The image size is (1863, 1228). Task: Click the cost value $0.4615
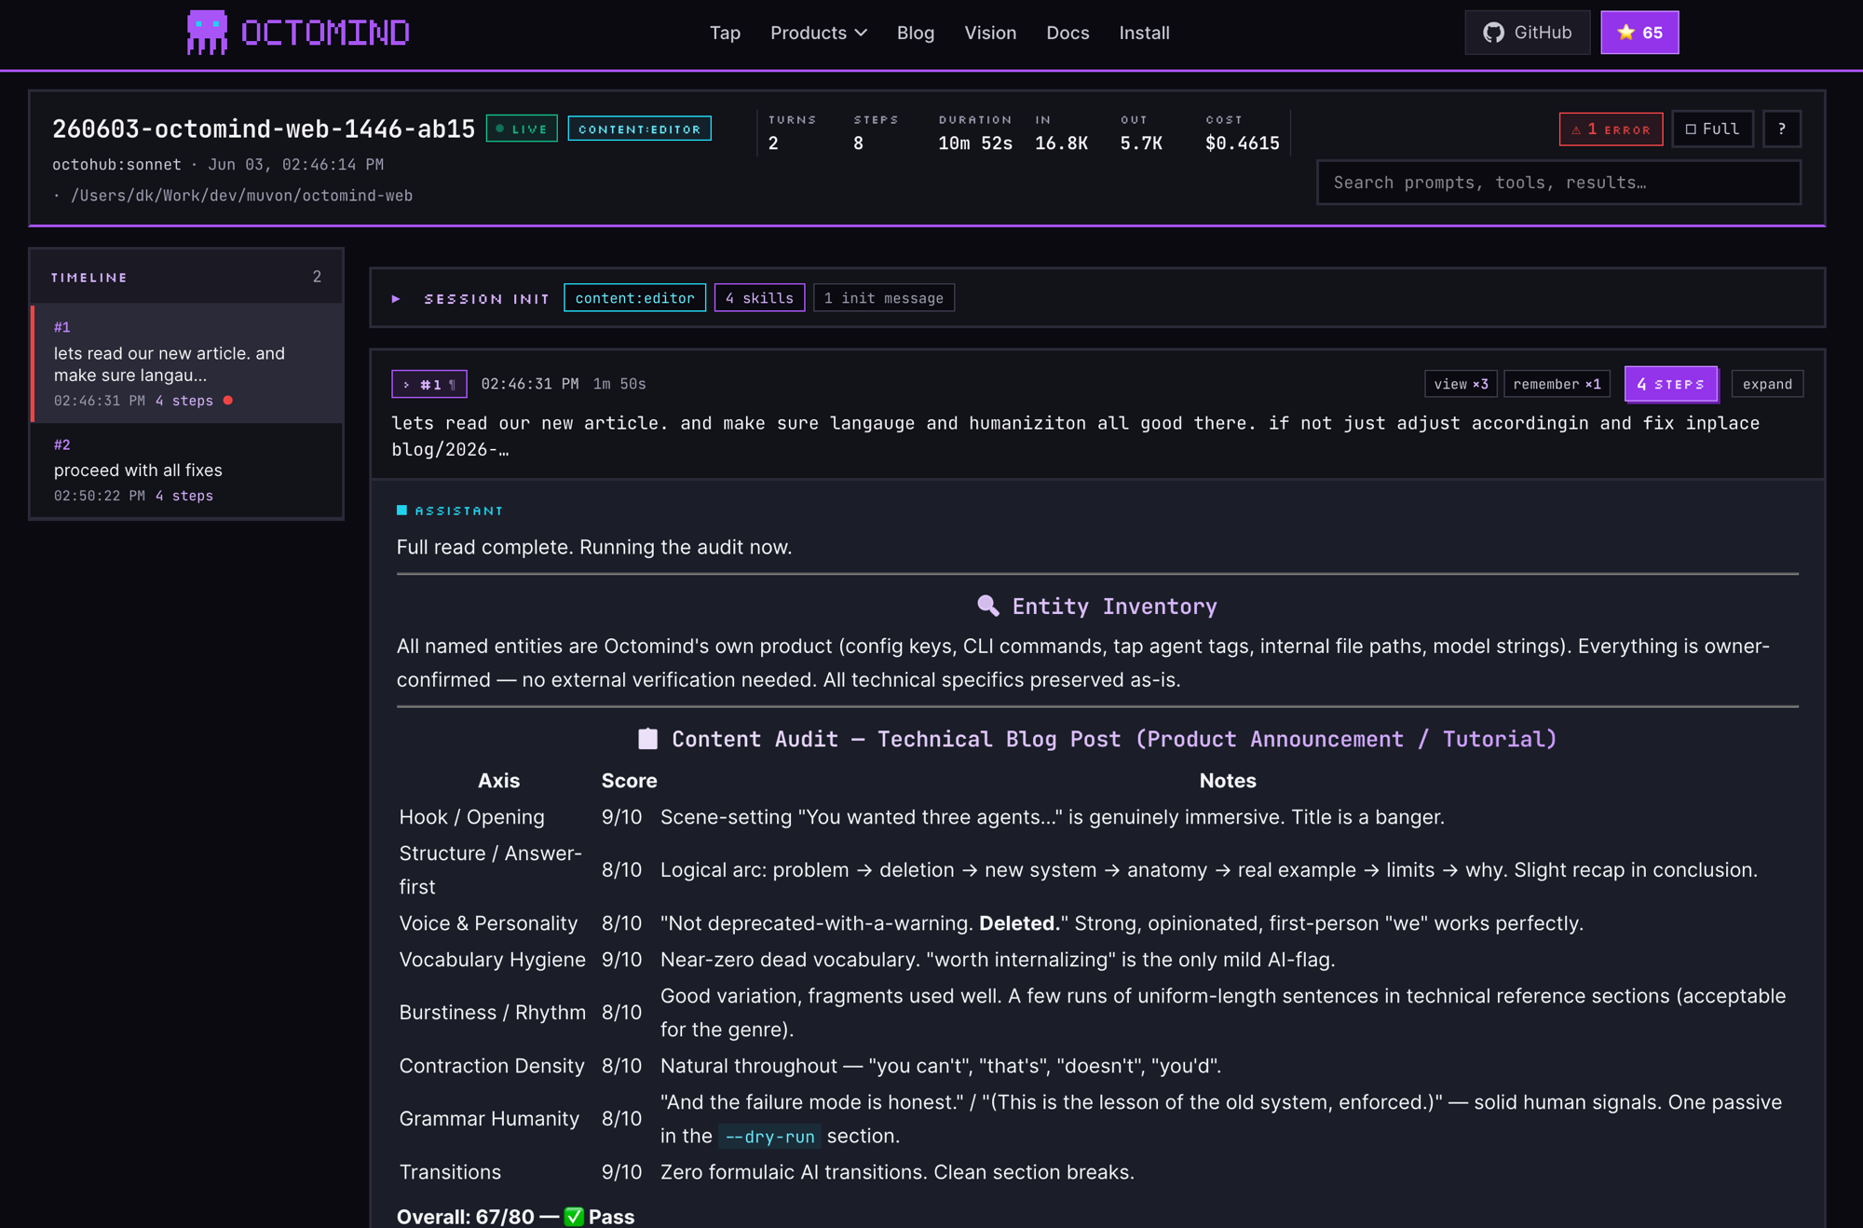coord(1242,143)
